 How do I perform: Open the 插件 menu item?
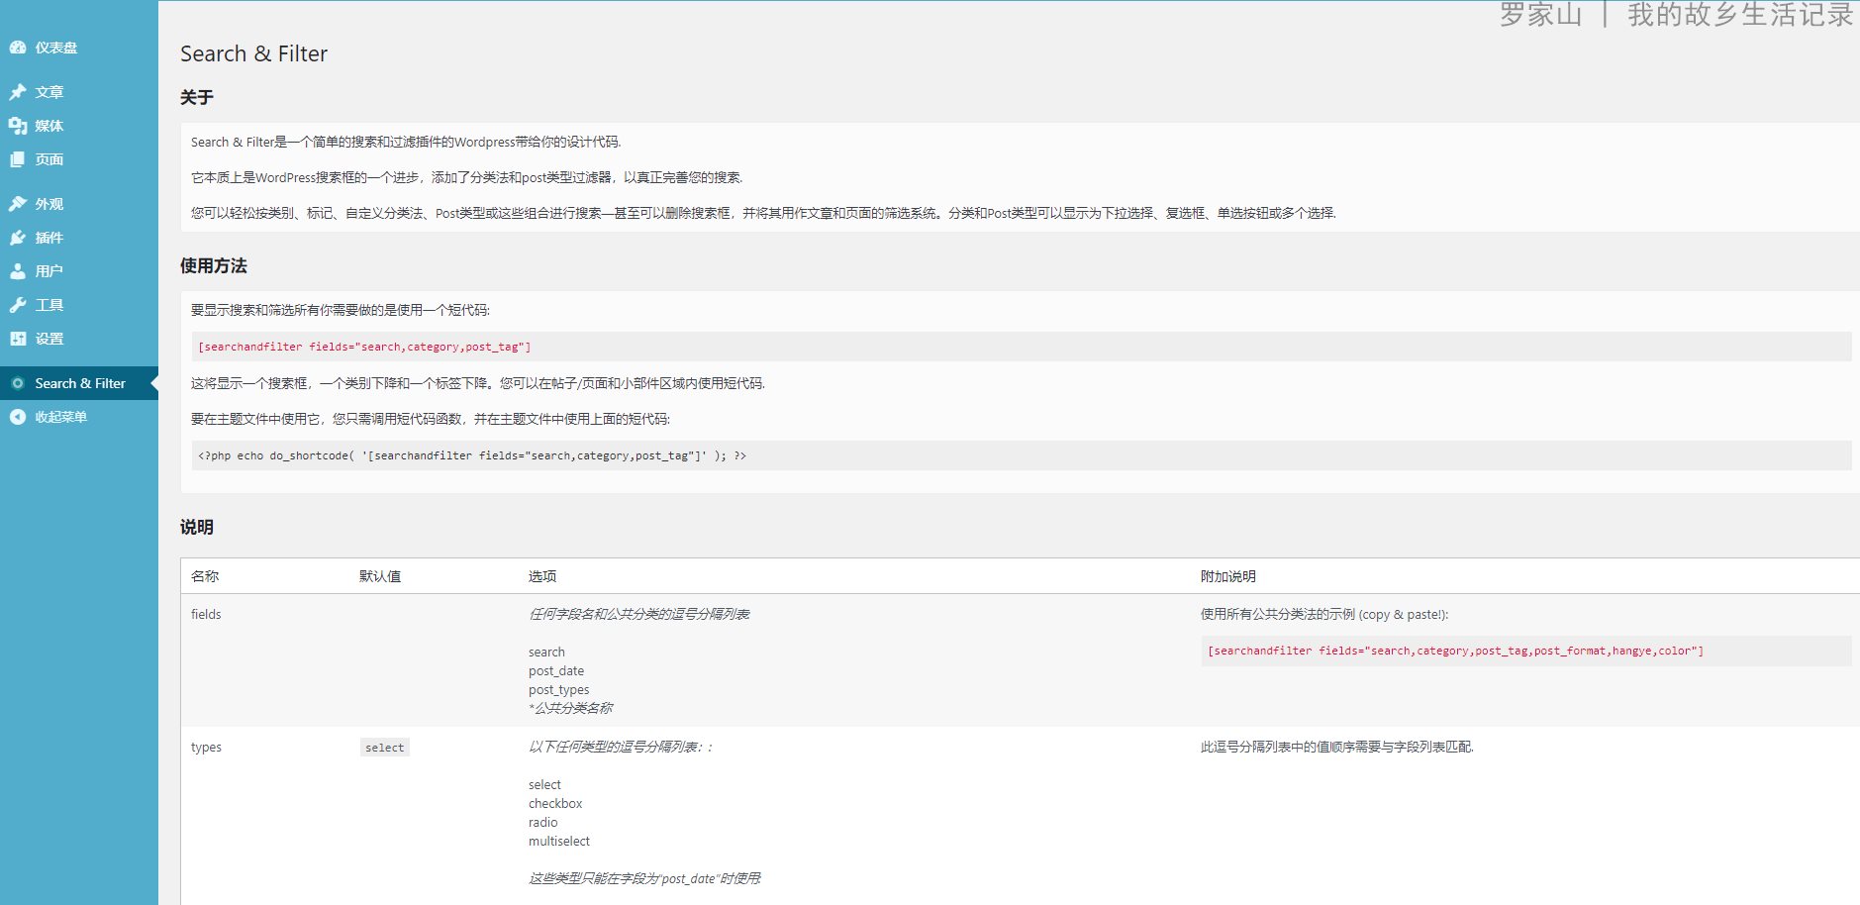(49, 238)
